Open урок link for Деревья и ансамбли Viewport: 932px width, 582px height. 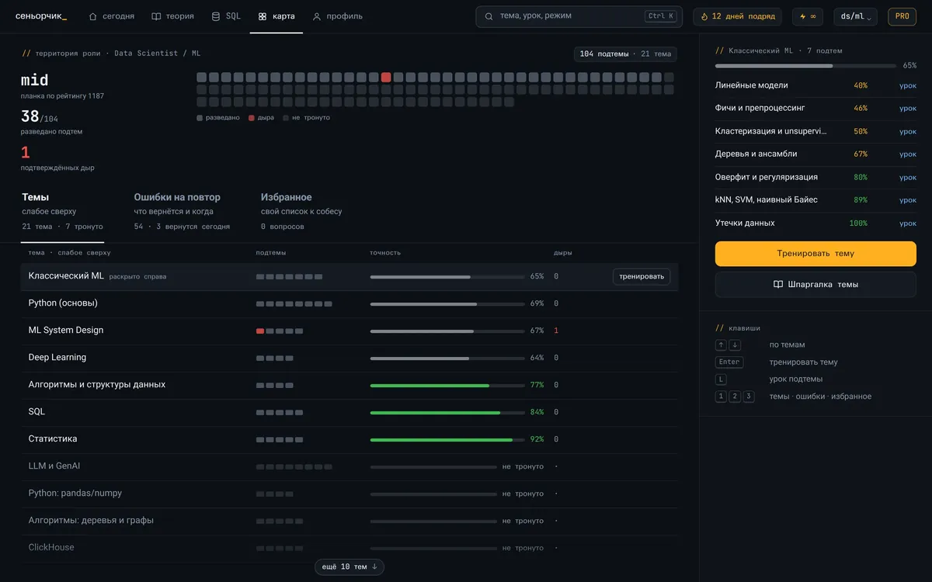click(x=908, y=154)
